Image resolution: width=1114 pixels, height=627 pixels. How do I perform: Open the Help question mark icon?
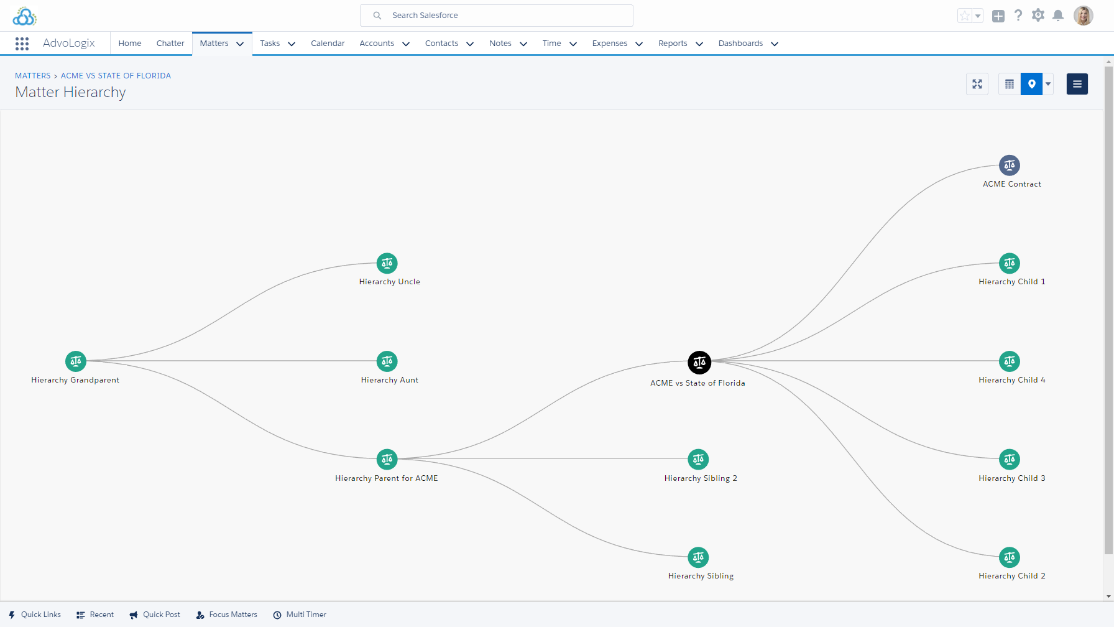[1018, 16]
